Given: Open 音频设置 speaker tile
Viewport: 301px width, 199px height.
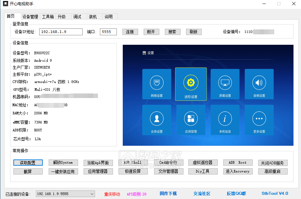Looking at the screenshot, I should 259,84.
